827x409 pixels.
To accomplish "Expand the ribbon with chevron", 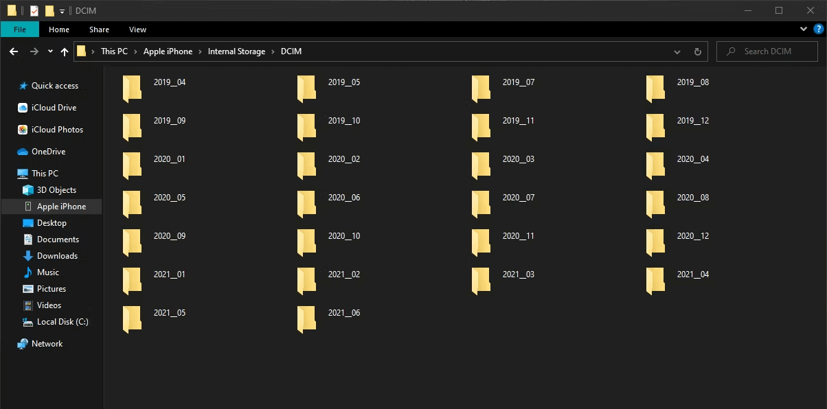I will pyautogui.click(x=804, y=29).
